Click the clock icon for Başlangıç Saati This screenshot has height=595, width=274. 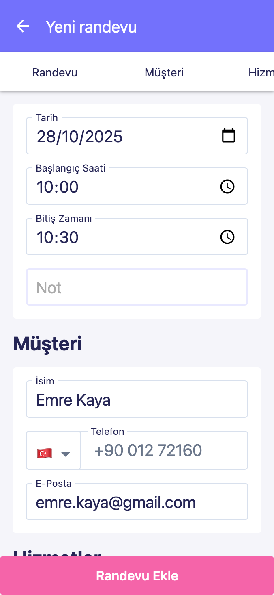click(x=227, y=187)
